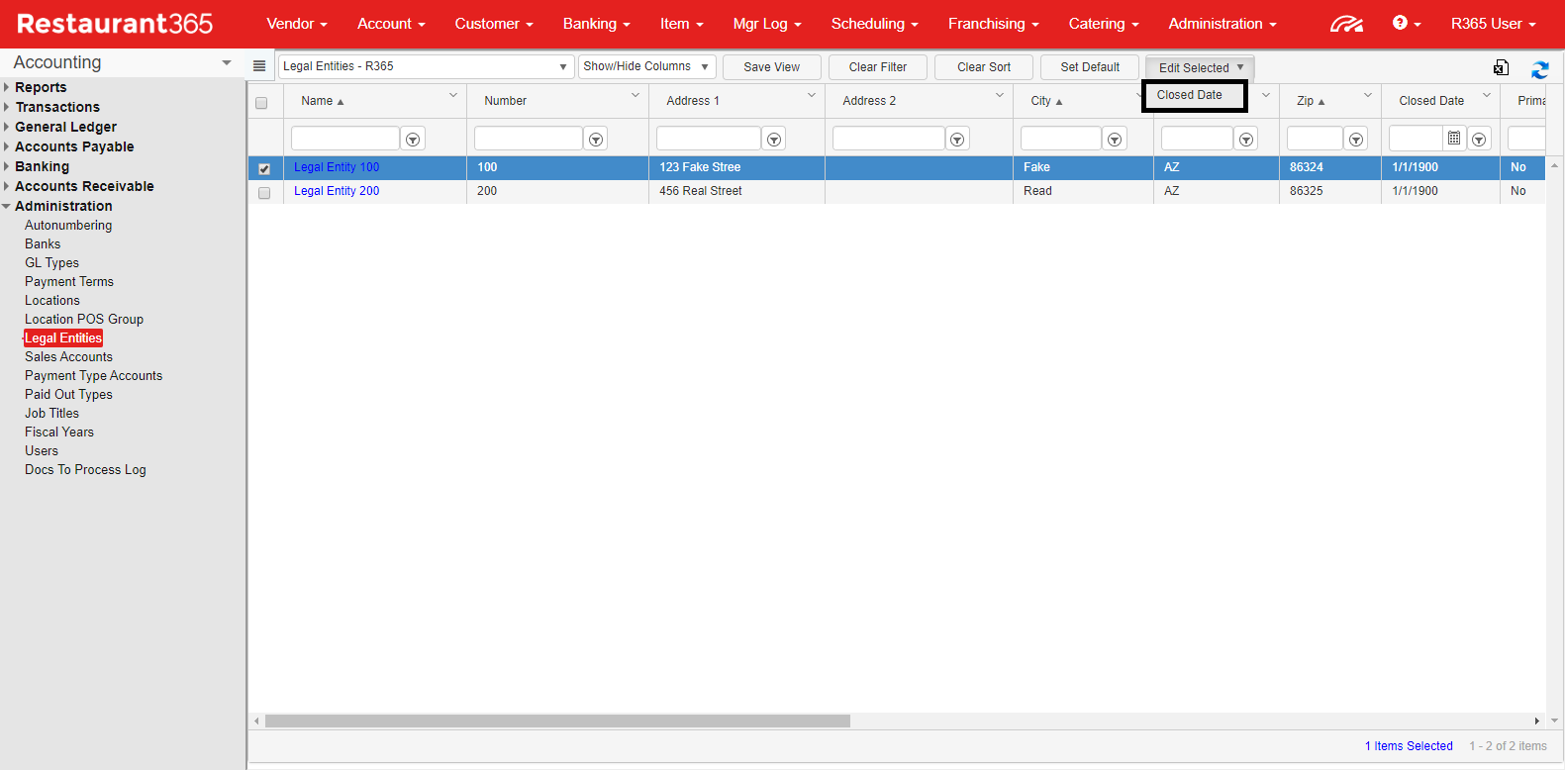
Task: Expand the Transactions tree section
Action: [x=7, y=107]
